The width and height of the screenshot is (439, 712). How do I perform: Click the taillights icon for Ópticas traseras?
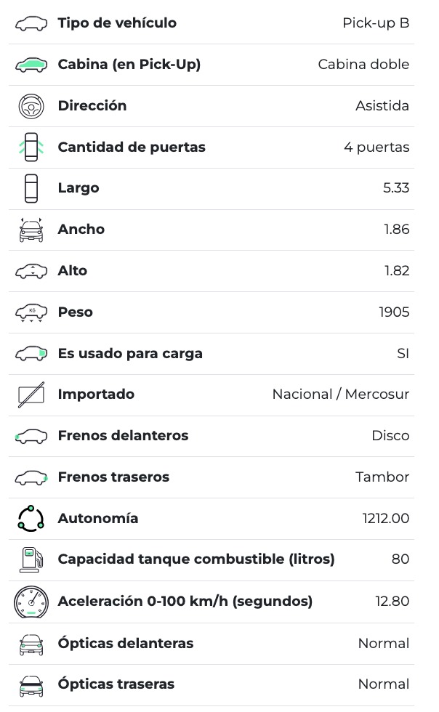[x=31, y=684]
